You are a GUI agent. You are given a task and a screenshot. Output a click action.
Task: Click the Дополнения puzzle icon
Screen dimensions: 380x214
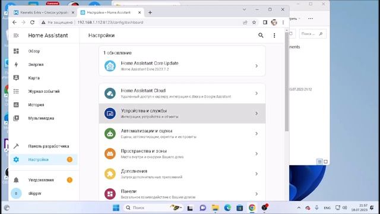110,174
